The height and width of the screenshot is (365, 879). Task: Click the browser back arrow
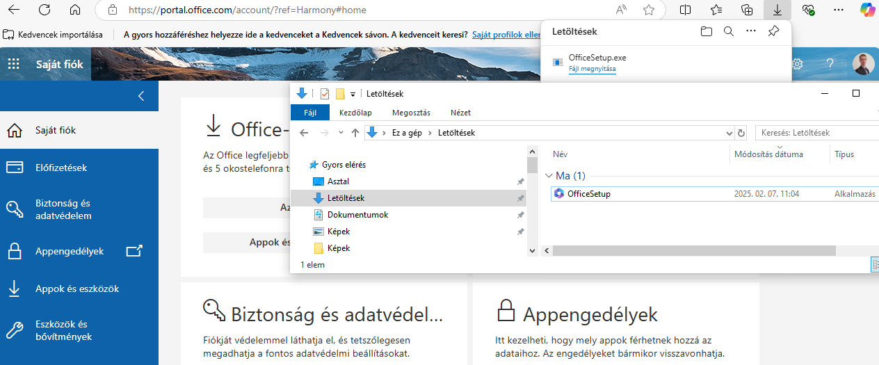pyautogui.click(x=14, y=10)
